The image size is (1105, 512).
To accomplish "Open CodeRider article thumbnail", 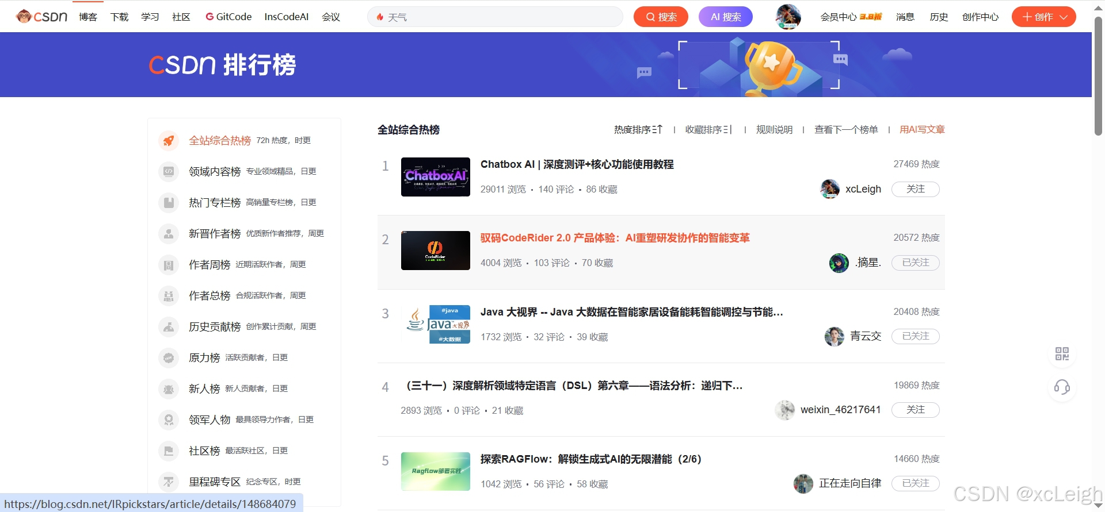I will [436, 251].
